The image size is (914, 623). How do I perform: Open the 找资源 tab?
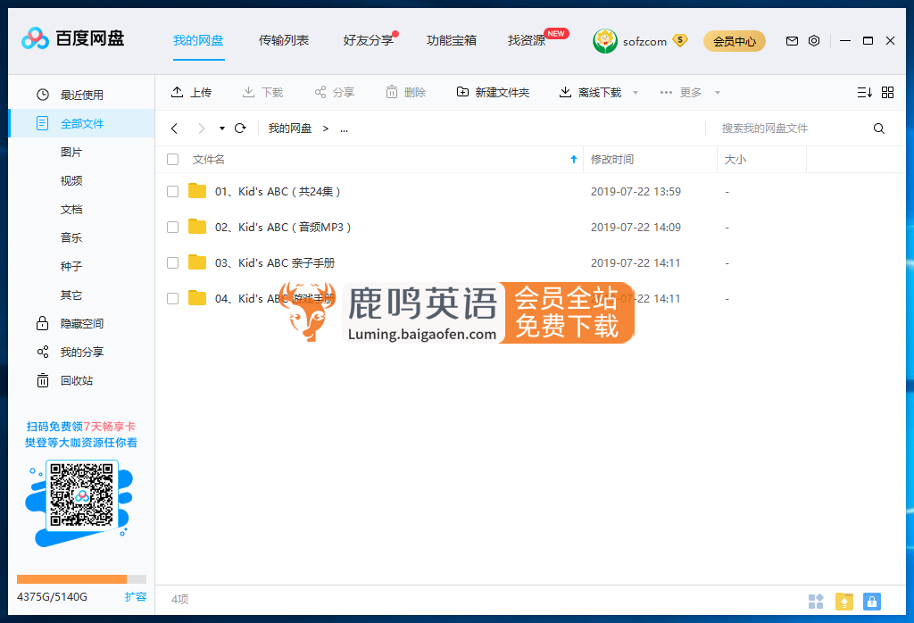coord(527,40)
